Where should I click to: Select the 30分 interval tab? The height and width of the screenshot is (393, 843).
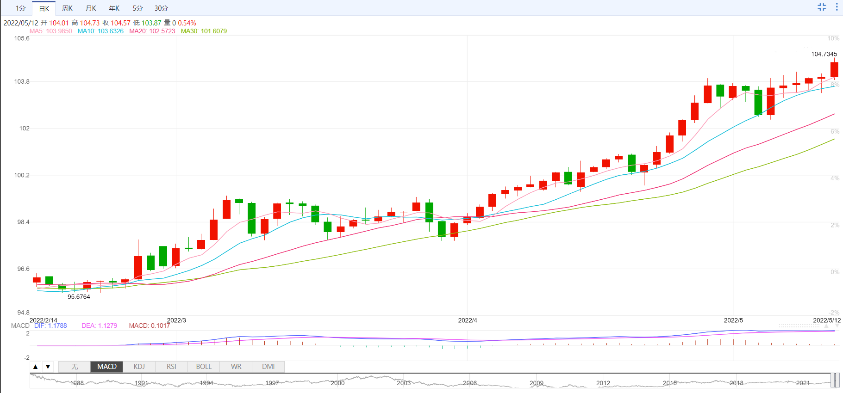[161, 8]
